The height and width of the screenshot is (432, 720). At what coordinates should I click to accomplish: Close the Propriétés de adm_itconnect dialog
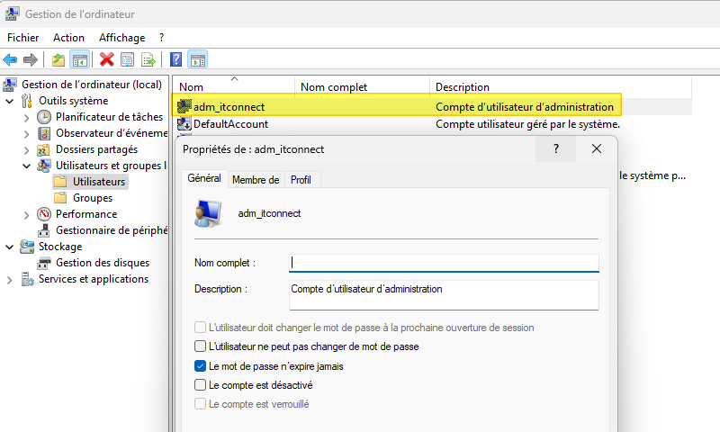[597, 148]
